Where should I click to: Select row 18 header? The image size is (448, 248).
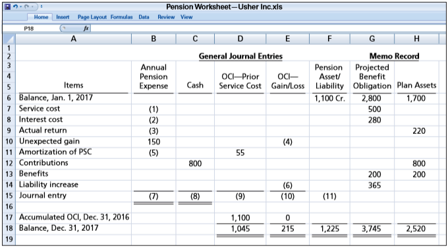click(9, 229)
